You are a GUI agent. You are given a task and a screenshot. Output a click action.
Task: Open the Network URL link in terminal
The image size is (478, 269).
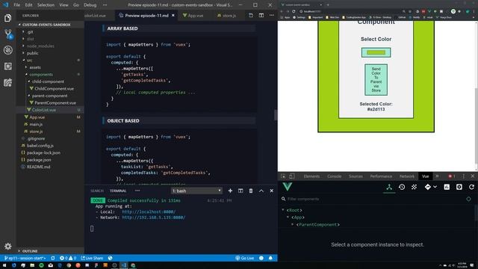pos(154,217)
